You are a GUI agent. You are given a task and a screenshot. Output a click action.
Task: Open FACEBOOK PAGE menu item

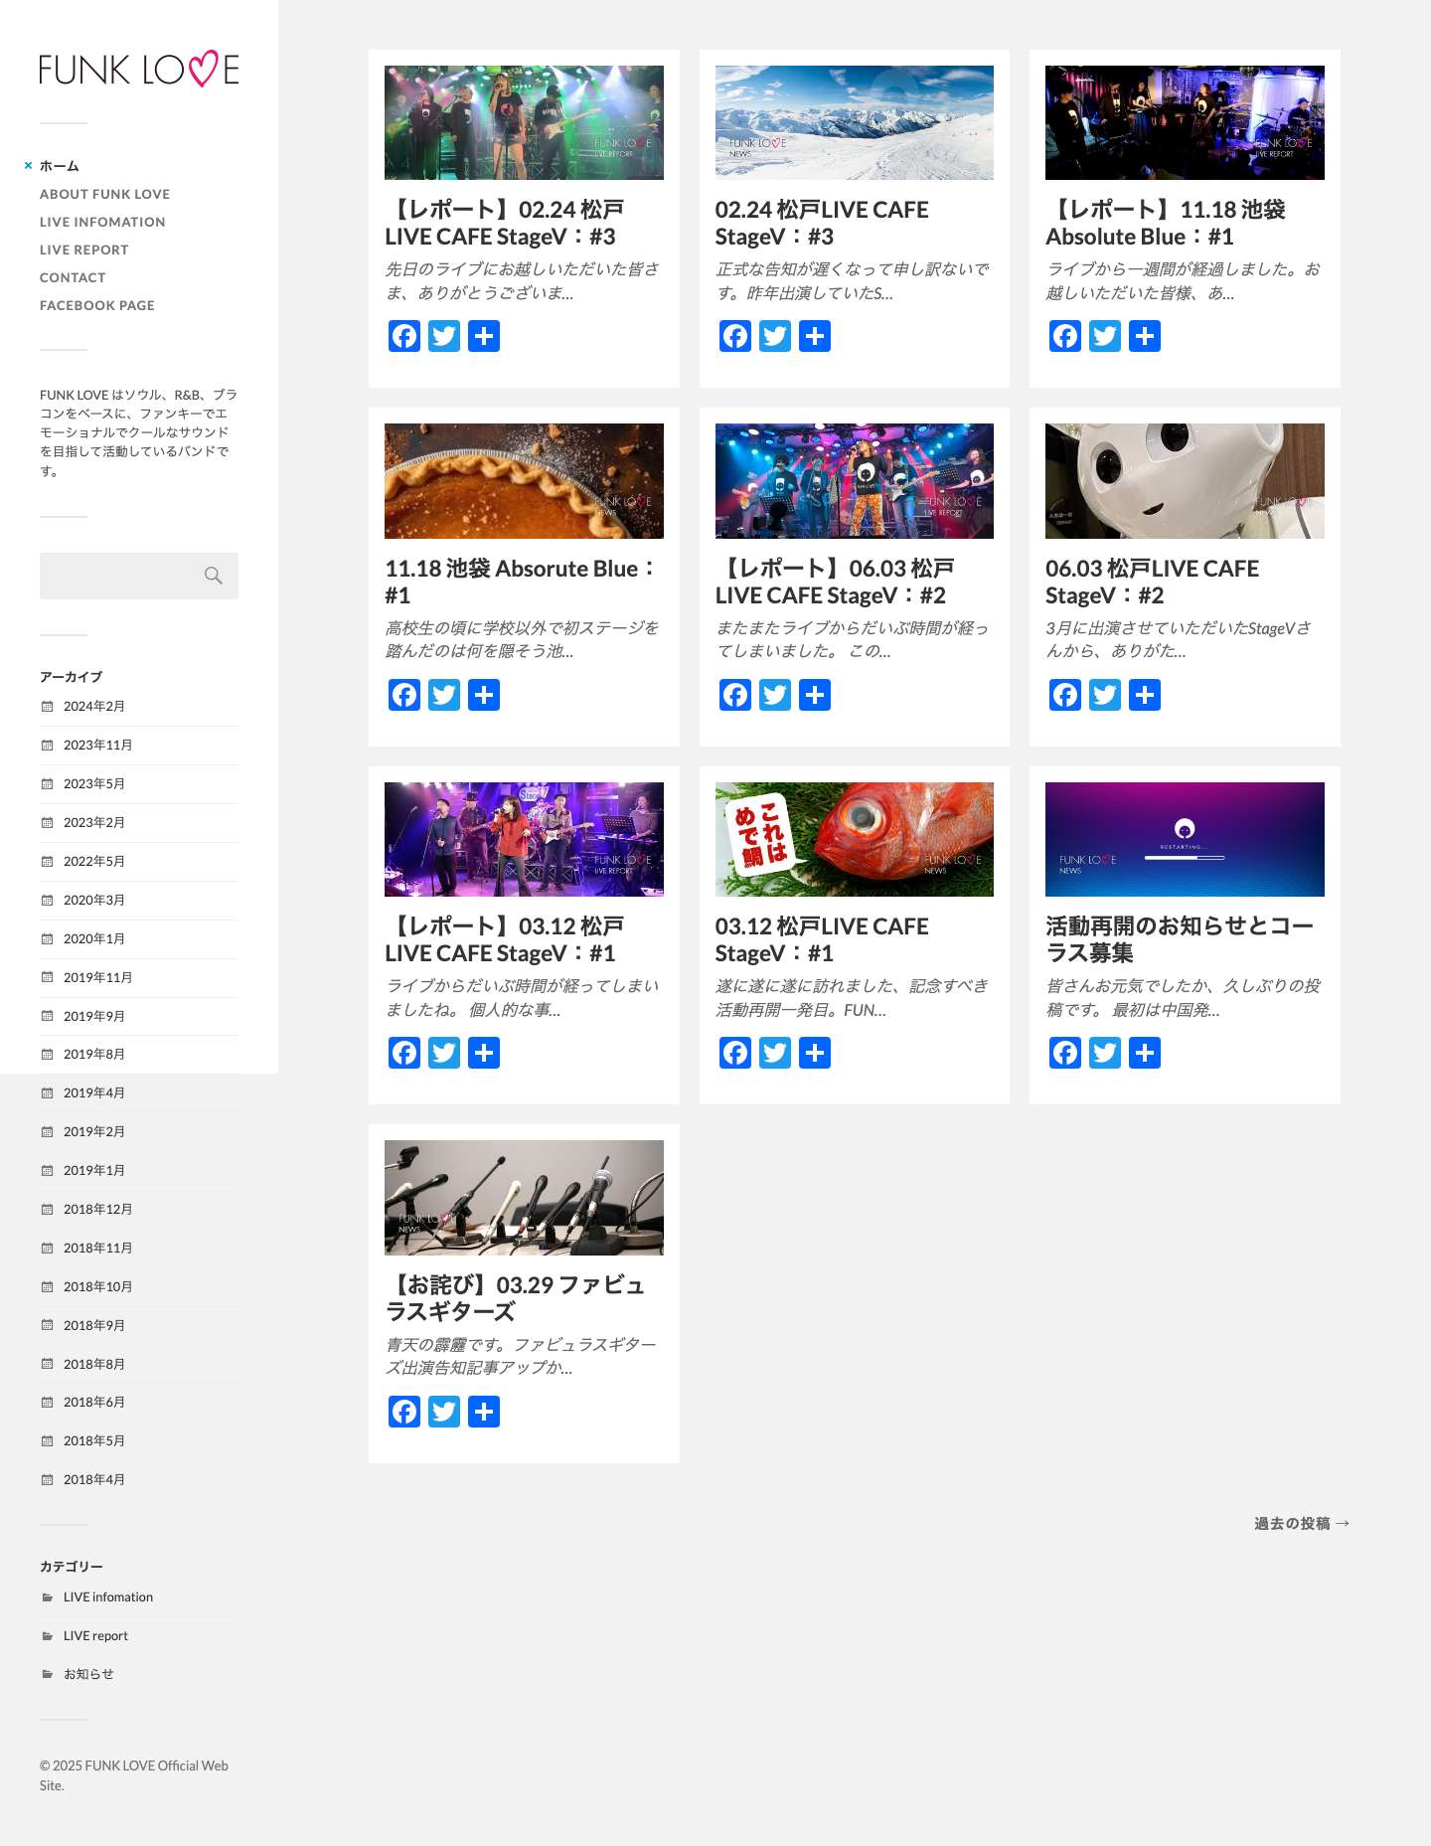coord(97,305)
